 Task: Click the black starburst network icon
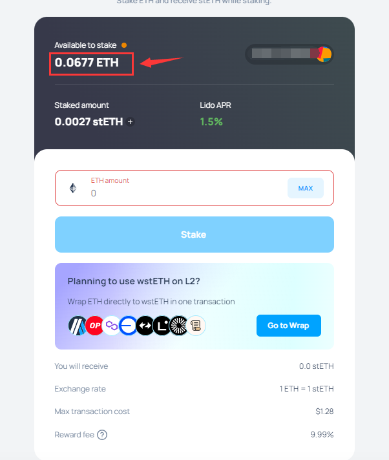pos(178,326)
